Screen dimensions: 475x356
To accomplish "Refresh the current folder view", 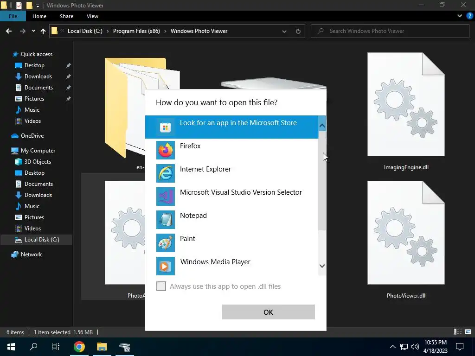I will 298,31.
